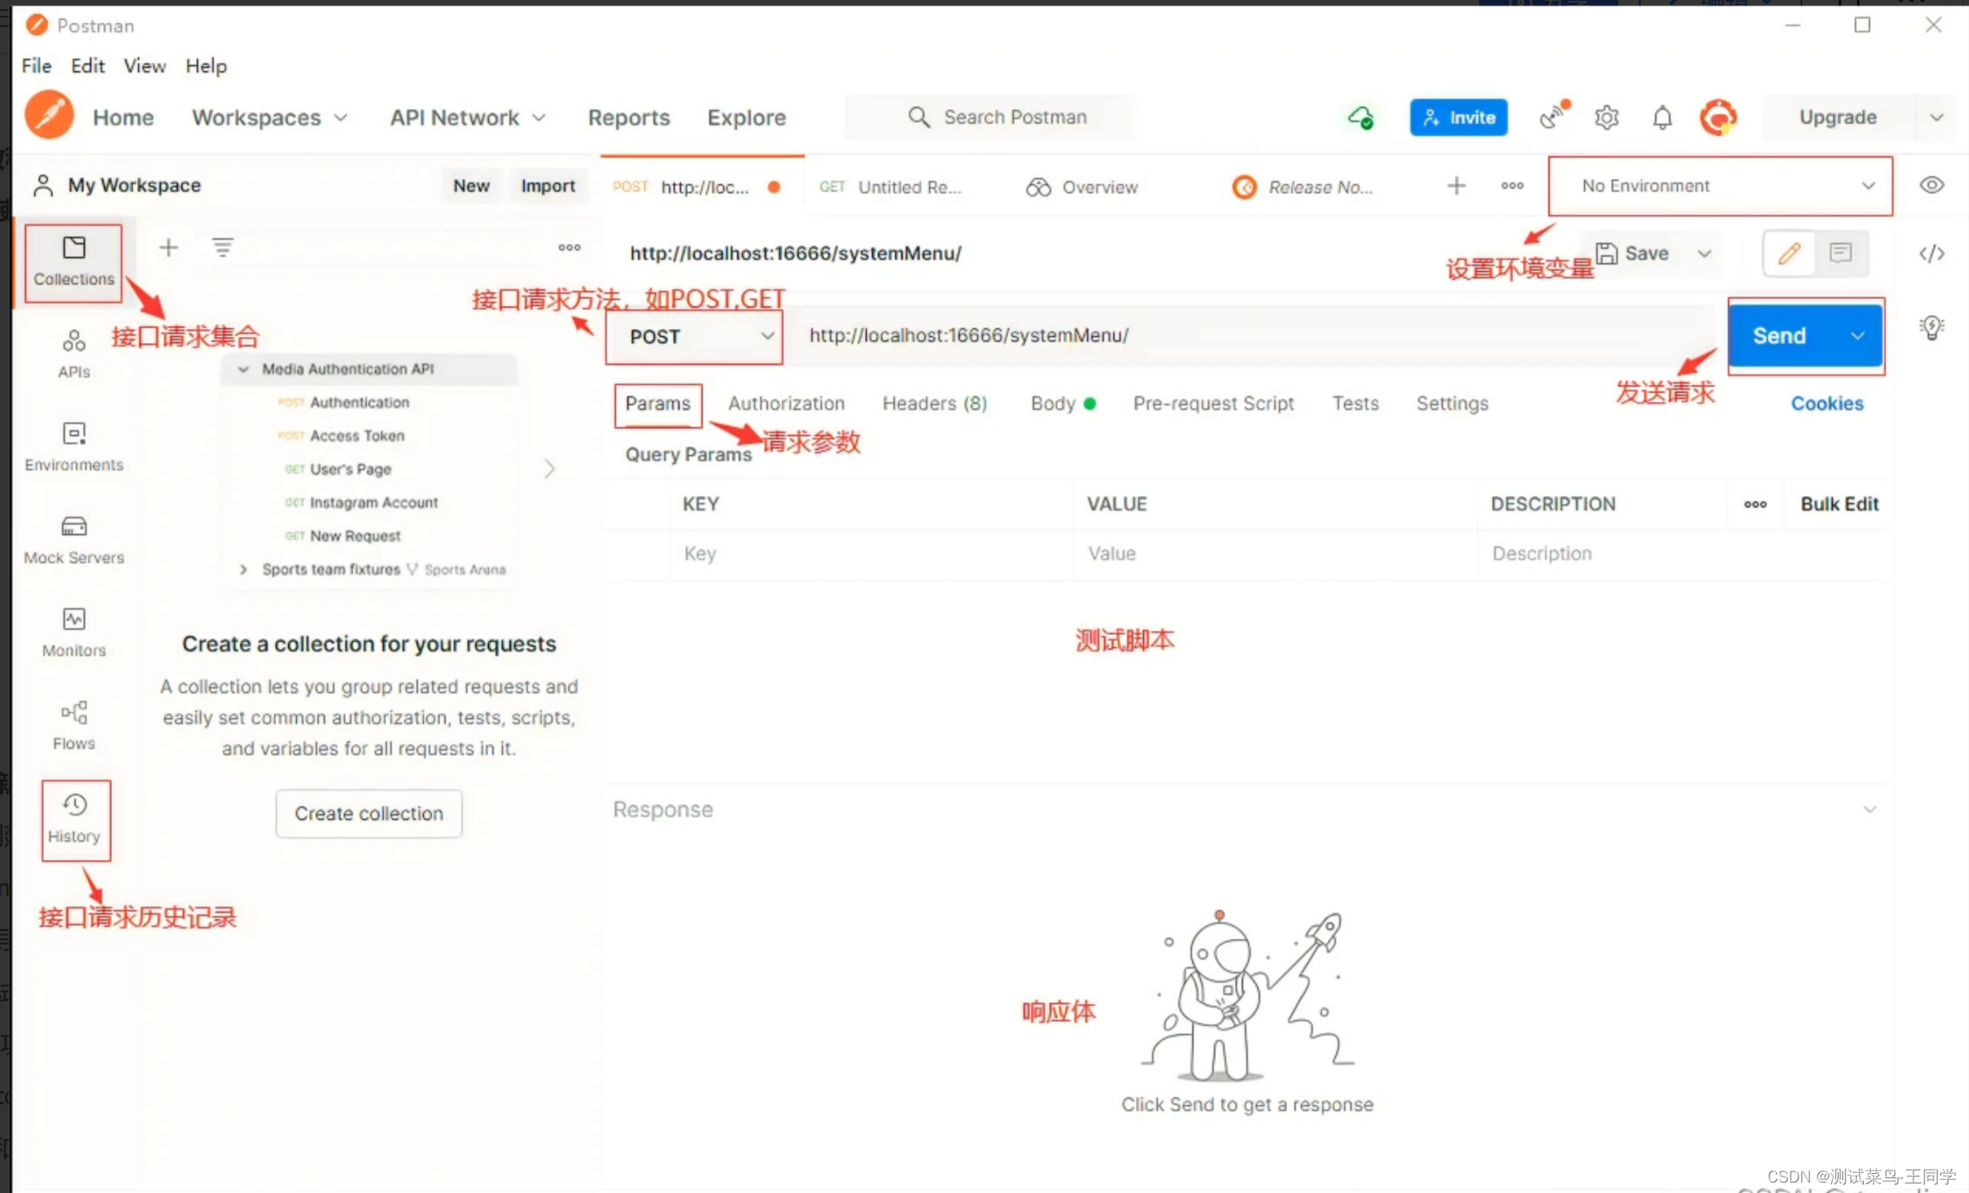Open the settings gear icon
Screen dimensions: 1969x1193
pyautogui.click(x=1607, y=117)
